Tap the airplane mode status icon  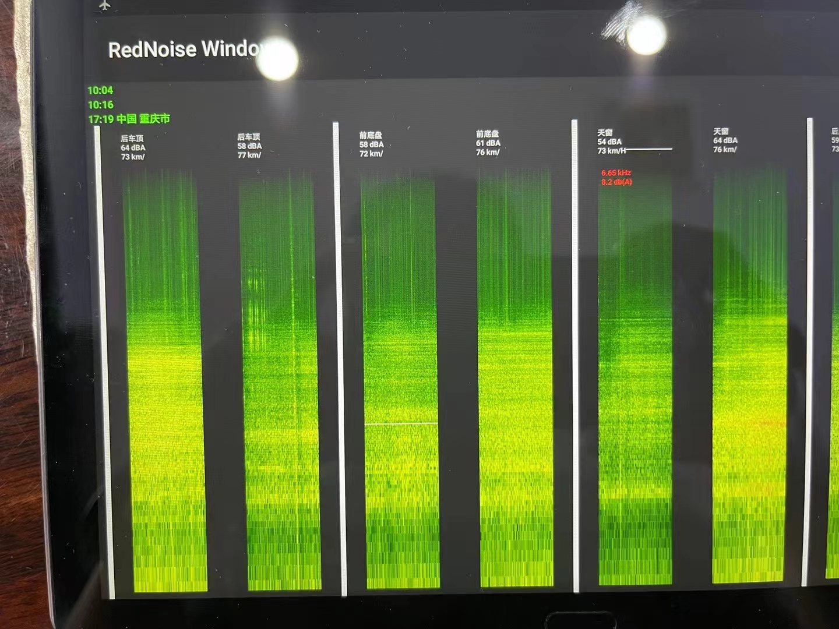(x=105, y=5)
